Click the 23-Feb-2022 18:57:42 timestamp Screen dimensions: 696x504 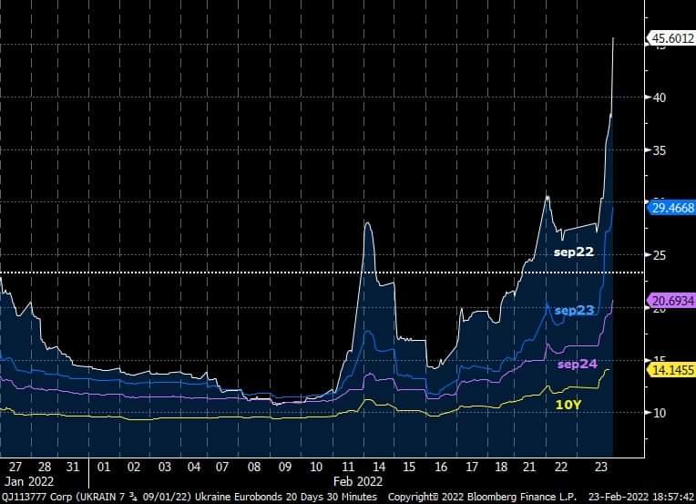tap(641, 497)
